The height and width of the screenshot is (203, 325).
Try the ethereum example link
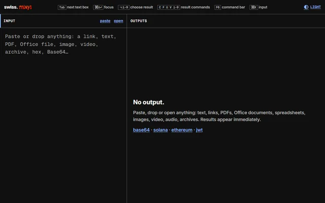point(182,130)
